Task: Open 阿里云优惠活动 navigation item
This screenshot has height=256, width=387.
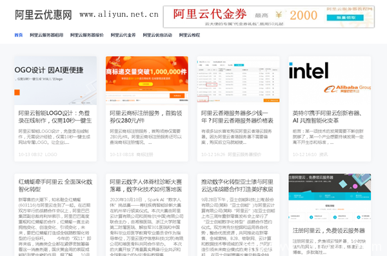Action: tap(157, 35)
